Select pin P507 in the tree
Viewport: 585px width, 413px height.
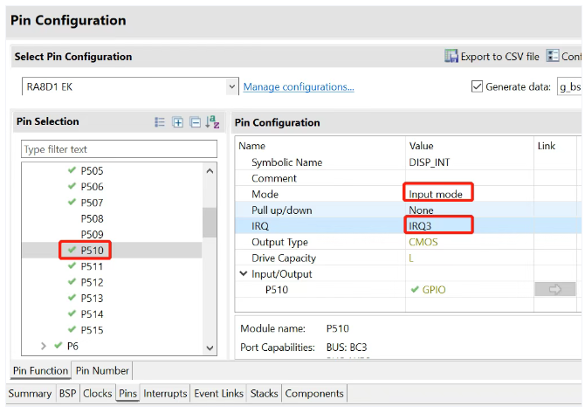(92, 203)
